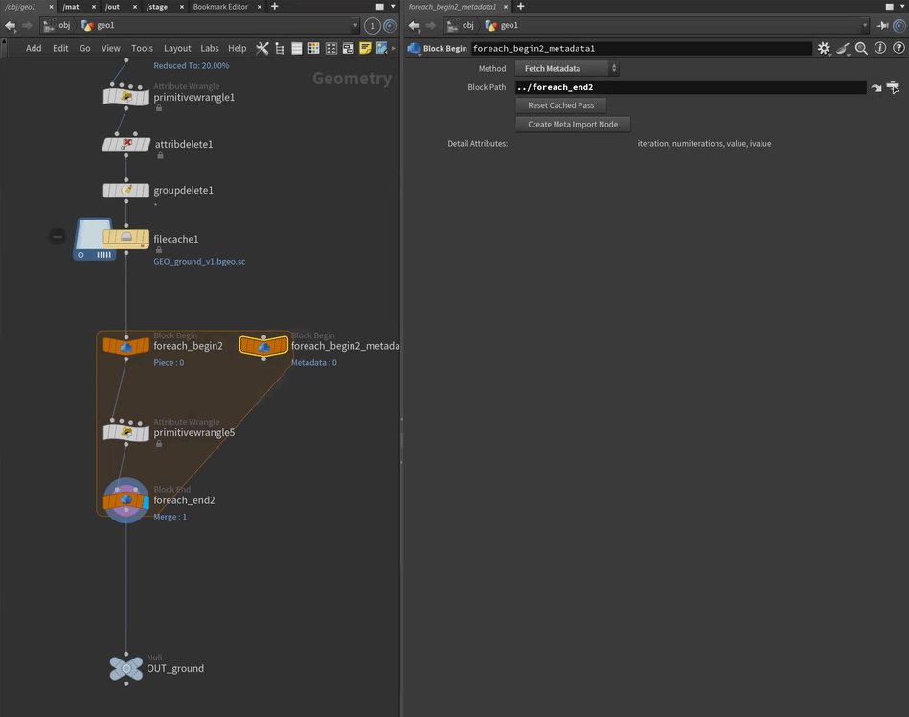Click the Block Path node chooser icon
The height and width of the screenshot is (717, 909).
[894, 87]
